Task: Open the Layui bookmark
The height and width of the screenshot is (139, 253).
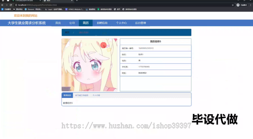Action: coord(54,9)
